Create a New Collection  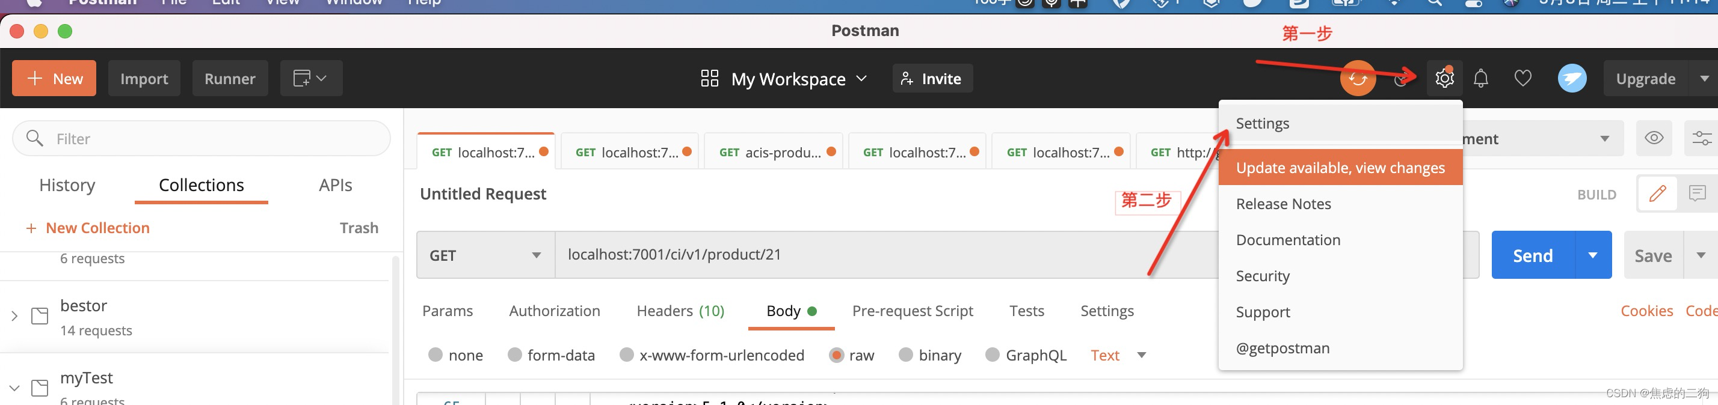pos(87,228)
